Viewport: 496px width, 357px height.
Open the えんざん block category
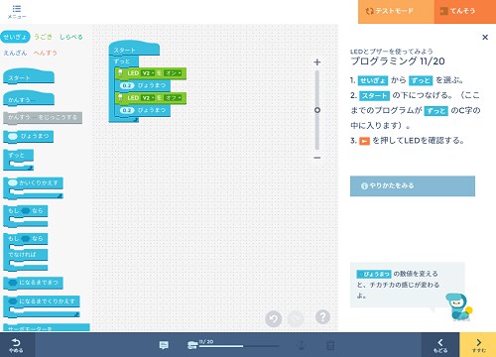15,53
